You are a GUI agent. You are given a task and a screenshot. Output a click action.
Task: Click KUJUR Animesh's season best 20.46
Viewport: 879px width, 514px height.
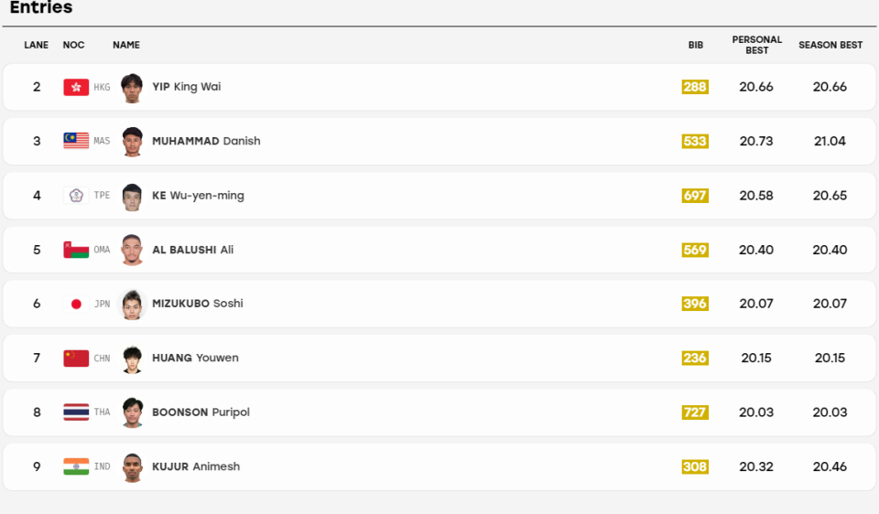[x=830, y=466]
